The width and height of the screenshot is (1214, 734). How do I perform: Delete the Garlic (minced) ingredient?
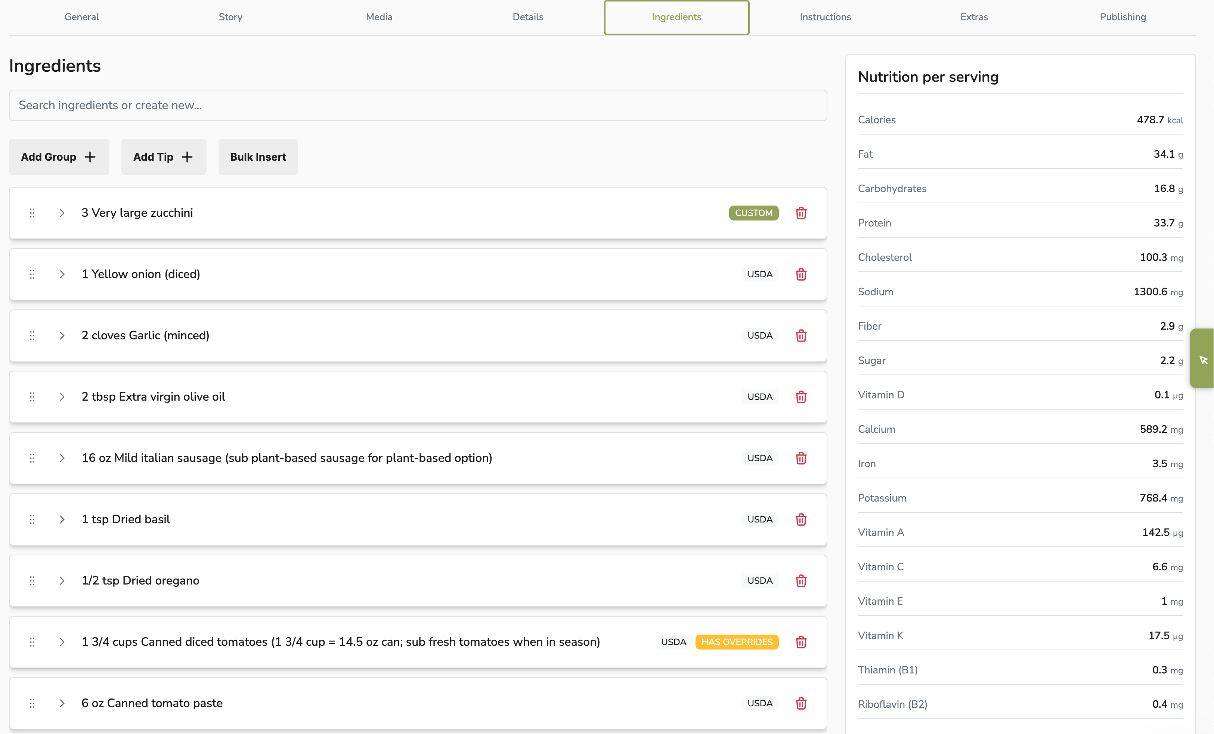(x=800, y=336)
